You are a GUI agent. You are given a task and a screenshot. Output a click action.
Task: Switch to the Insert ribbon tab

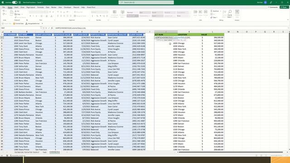click(x=16, y=7)
